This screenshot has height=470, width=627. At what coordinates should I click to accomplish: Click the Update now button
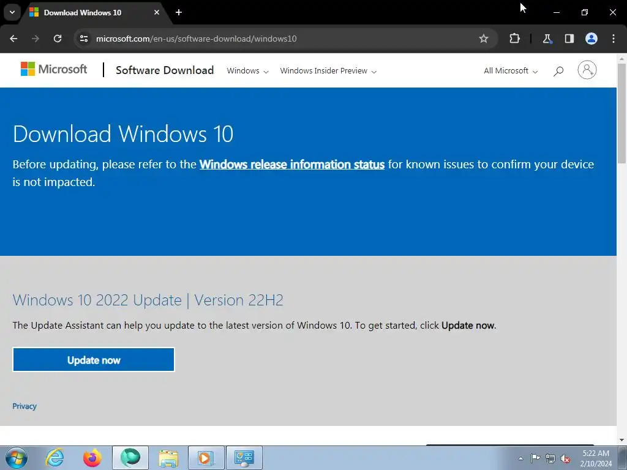click(x=94, y=360)
